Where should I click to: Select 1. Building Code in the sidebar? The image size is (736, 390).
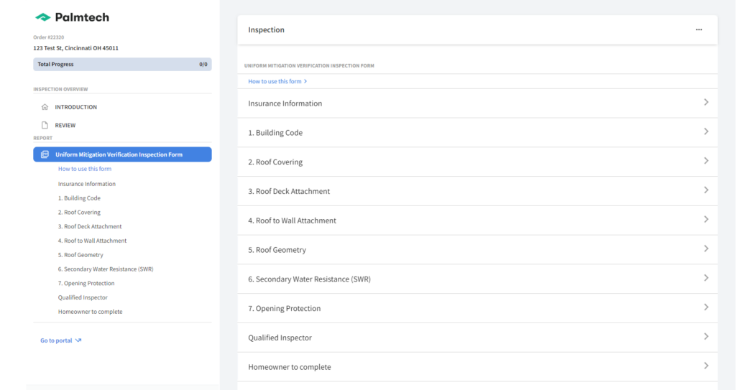[x=79, y=198]
